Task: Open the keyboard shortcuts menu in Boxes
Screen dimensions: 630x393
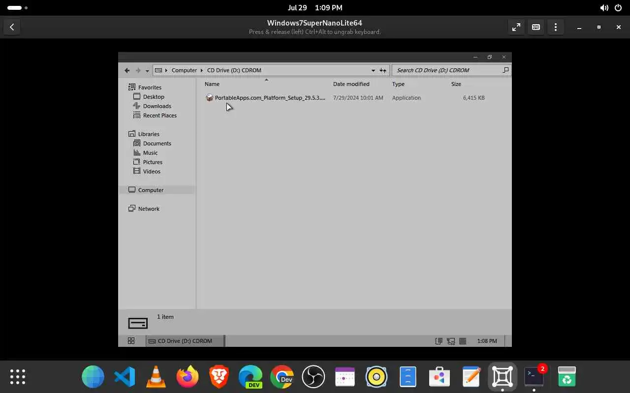Action: point(536,28)
